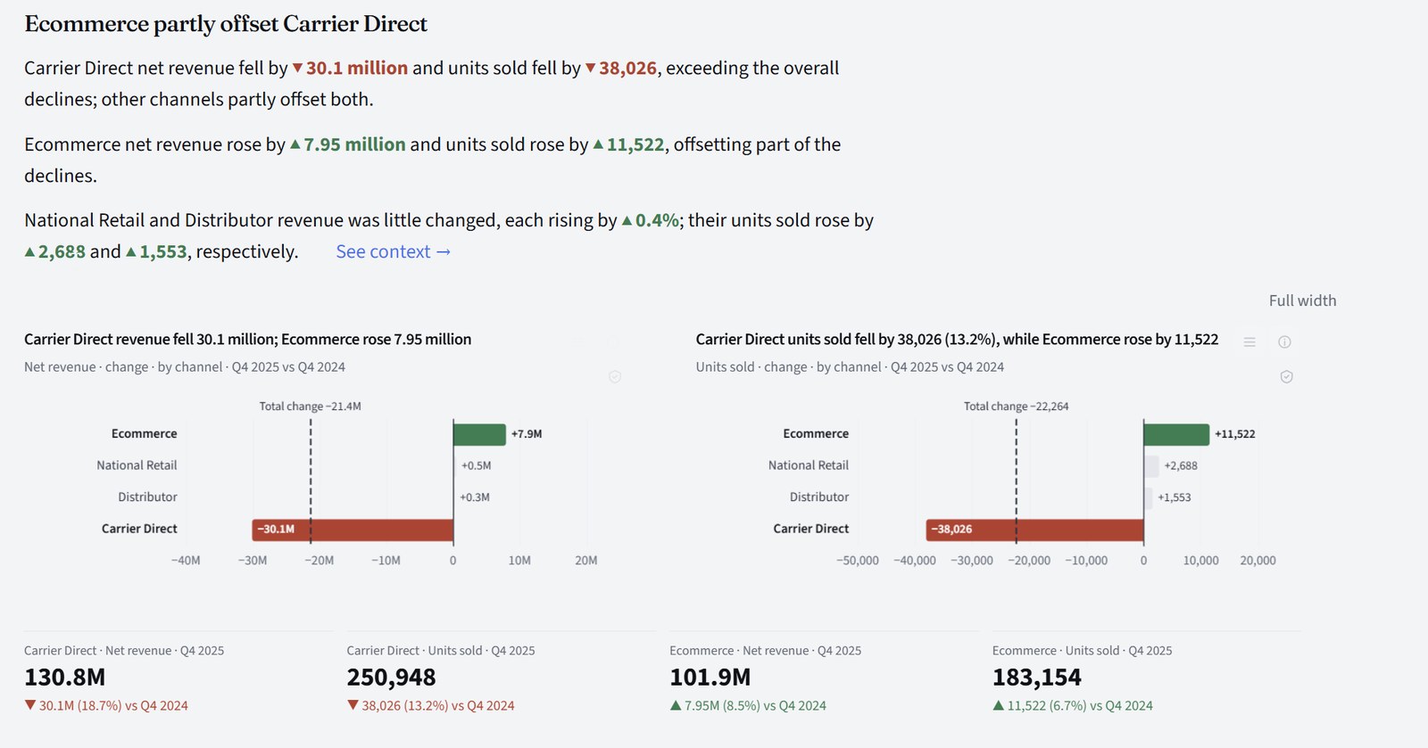The image size is (1428, 748).
Task: Click the info icon on units sold chart
Action: click(1284, 342)
